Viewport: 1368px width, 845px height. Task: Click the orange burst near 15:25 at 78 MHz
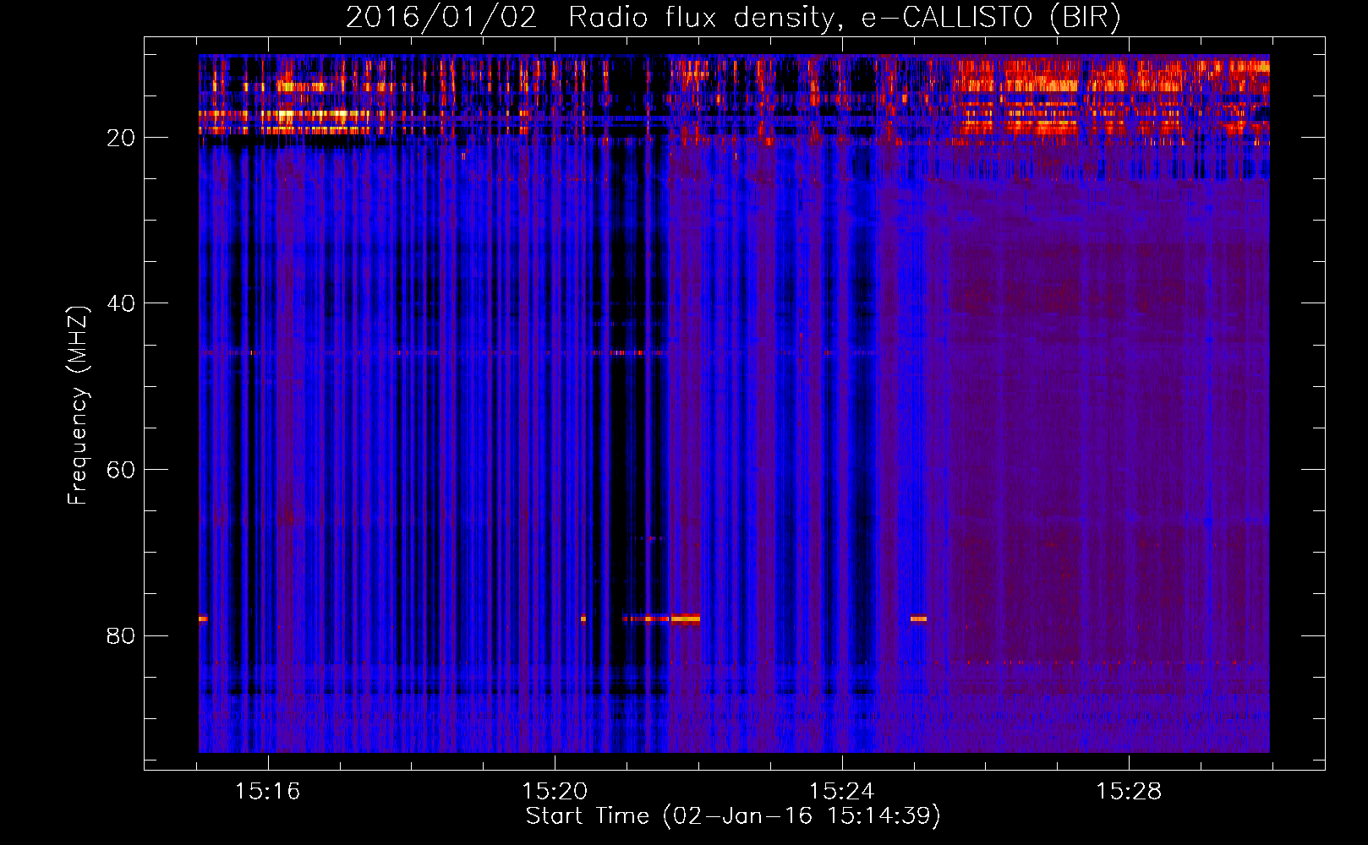pos(918,619)
